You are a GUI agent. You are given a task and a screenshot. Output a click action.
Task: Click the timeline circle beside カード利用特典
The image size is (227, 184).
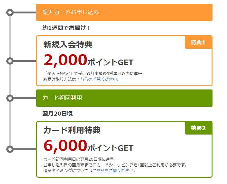(10, 149)
